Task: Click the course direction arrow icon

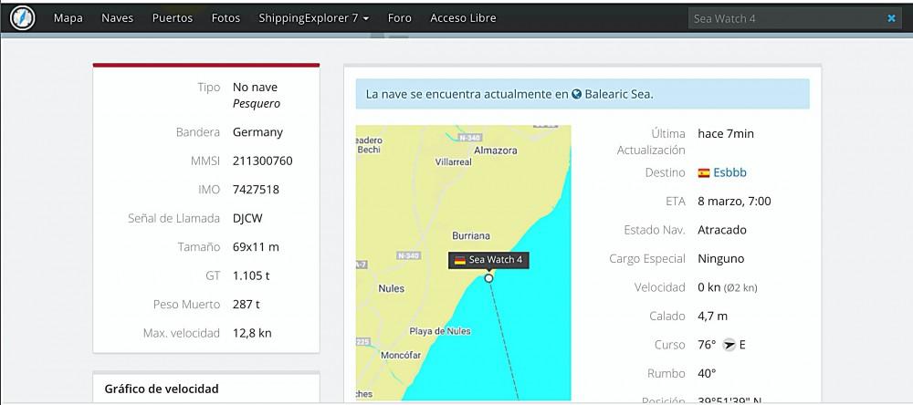Action: [x=728, y=345]
